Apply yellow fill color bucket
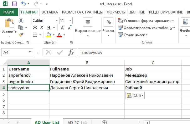Viewport: 190px width, 124px height. pos(49,35)
